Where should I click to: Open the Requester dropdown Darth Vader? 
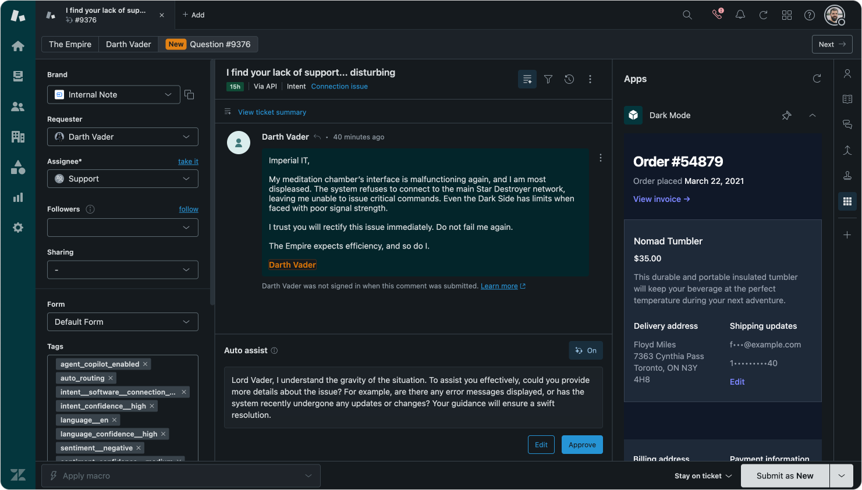123,137
